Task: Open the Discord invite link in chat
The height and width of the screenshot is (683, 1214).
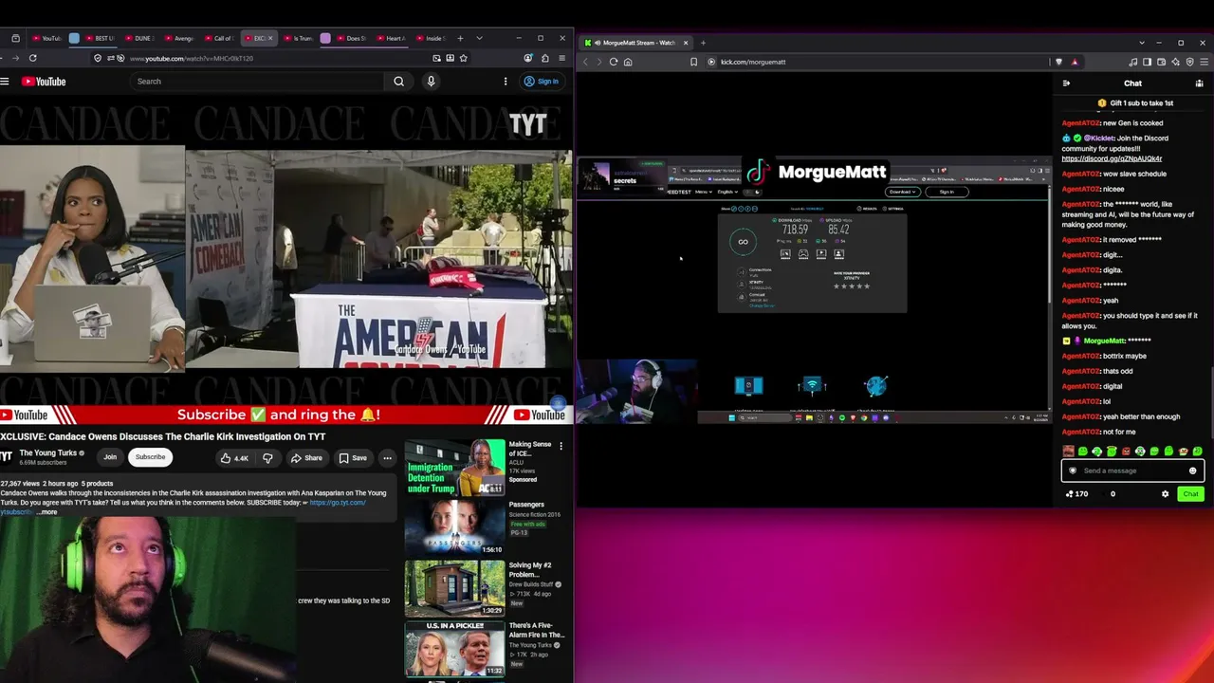Action: 1112,158
